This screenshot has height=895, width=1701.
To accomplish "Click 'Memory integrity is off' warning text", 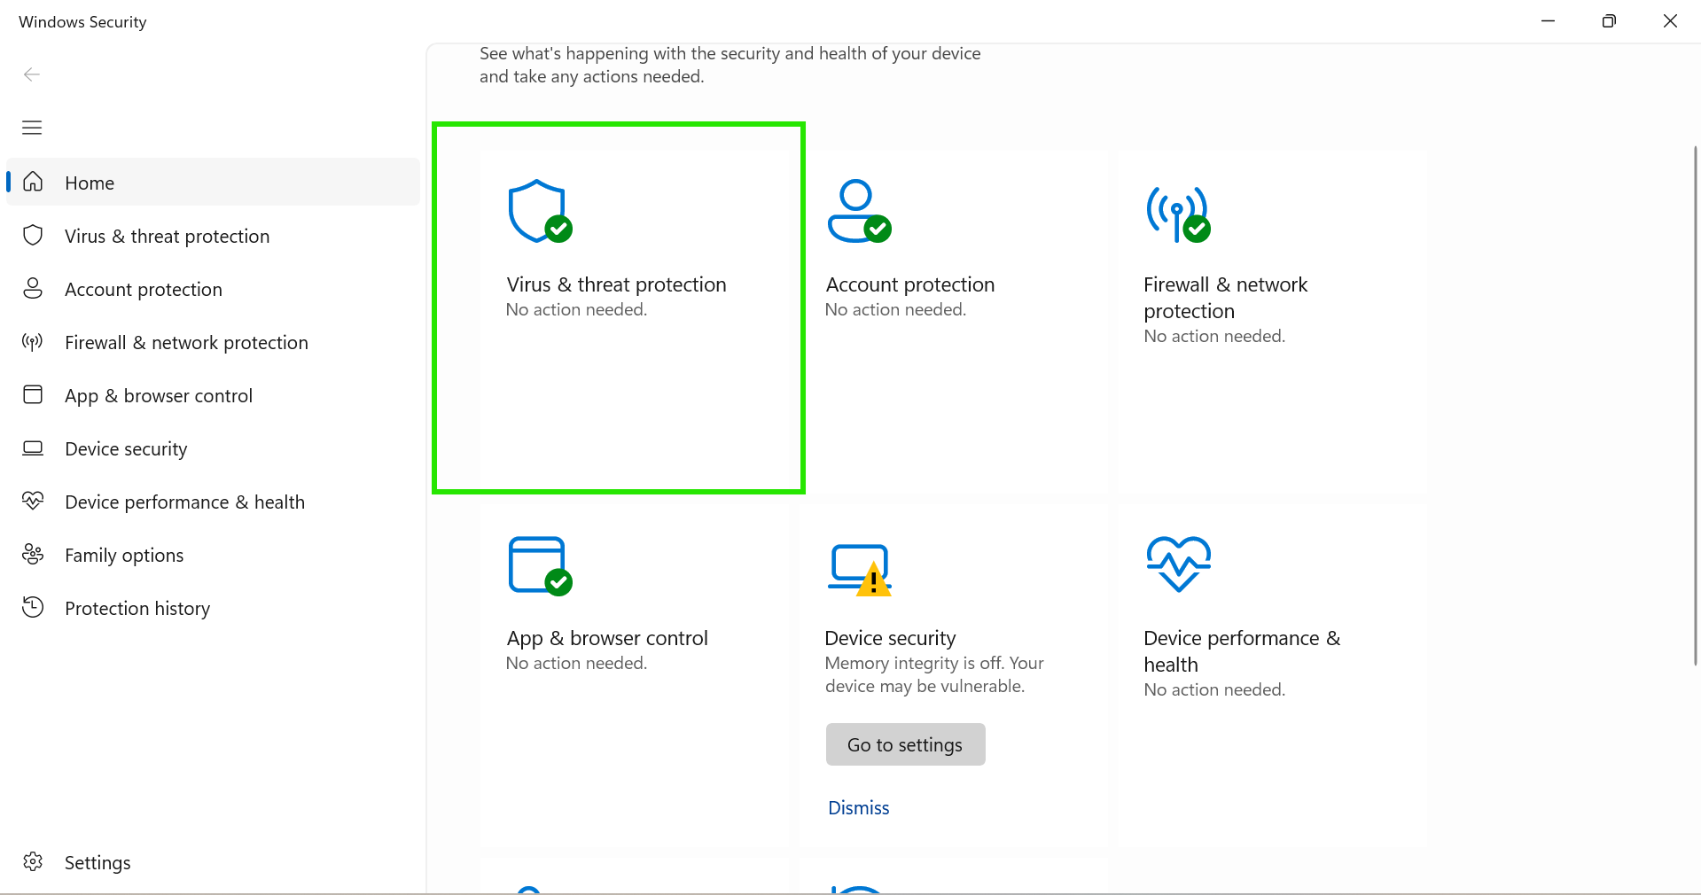I will click(934, 674).
